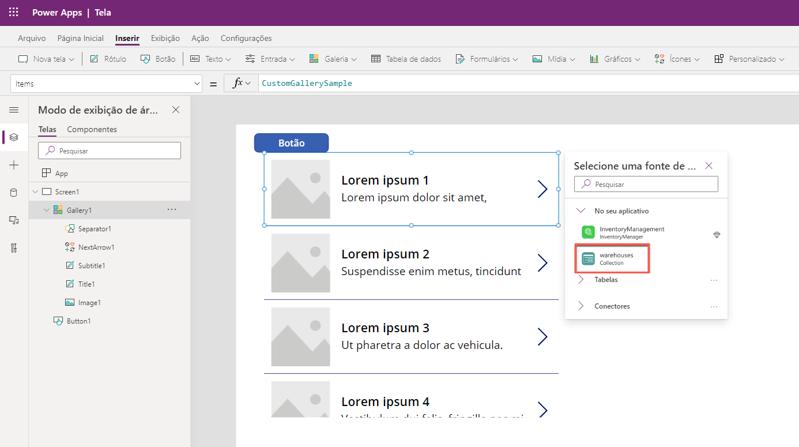
Task: Click the Insert plus icon in left rail
Action: [x=14, y=165]
